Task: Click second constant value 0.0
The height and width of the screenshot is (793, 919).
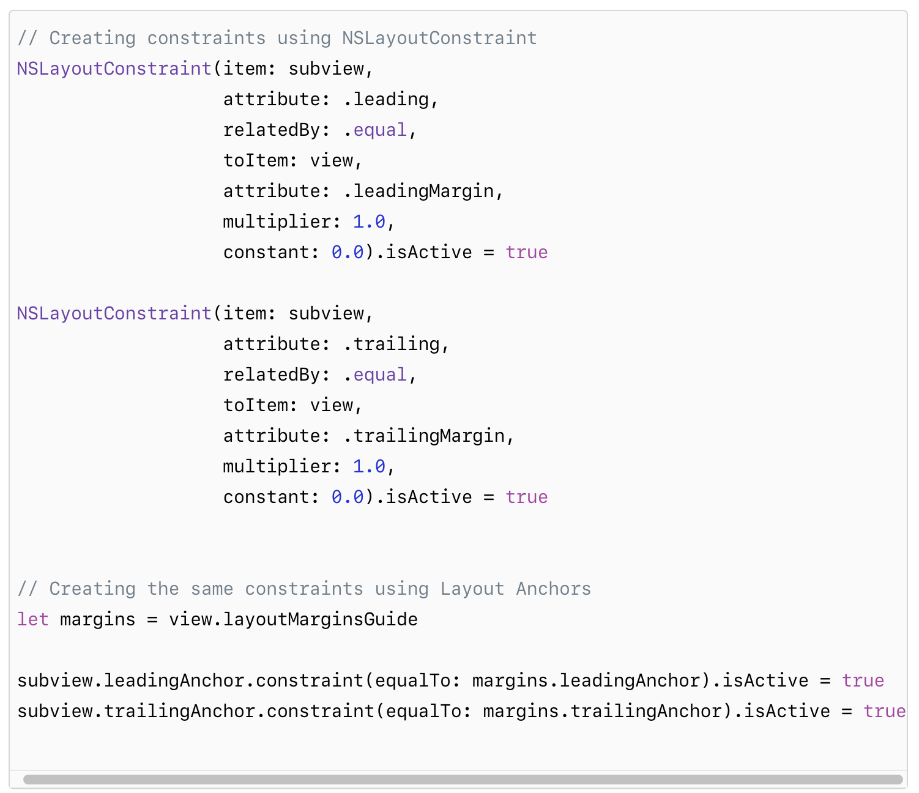Action: [348, 497]
